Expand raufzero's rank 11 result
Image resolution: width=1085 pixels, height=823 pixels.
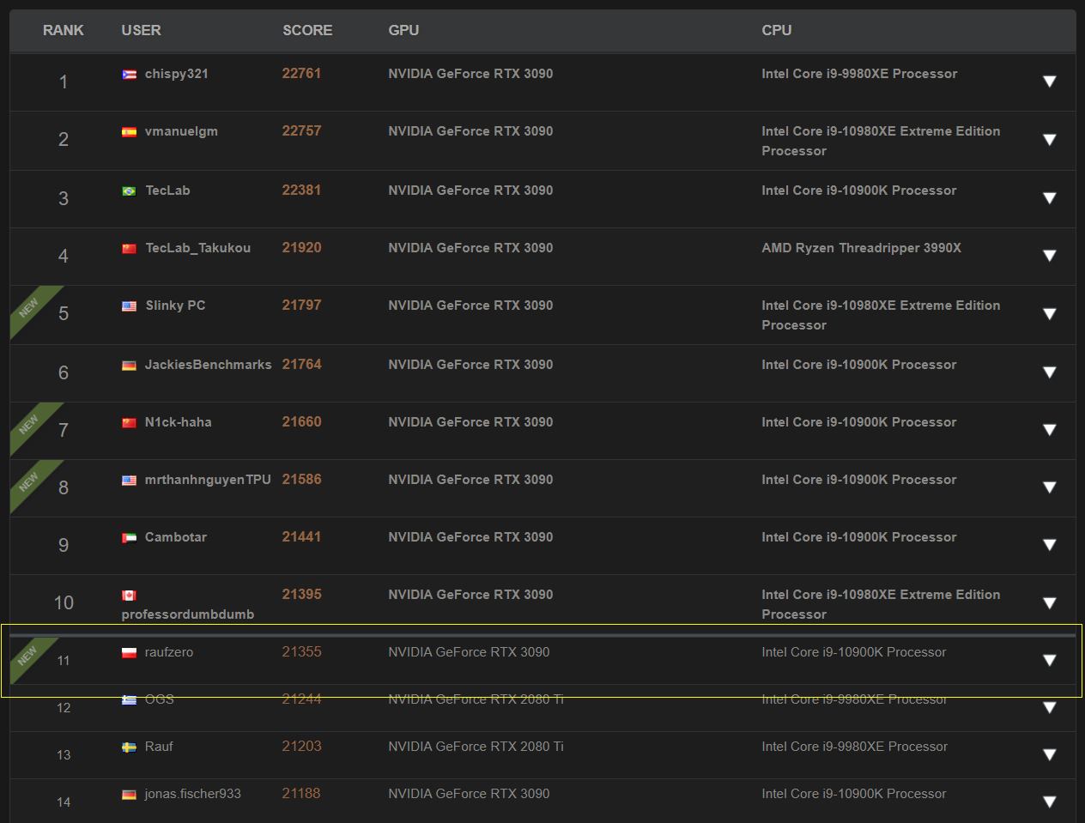1049,660
